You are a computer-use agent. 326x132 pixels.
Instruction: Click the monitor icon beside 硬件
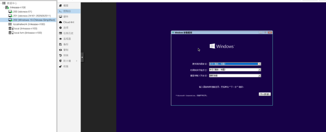coord(60,17)
